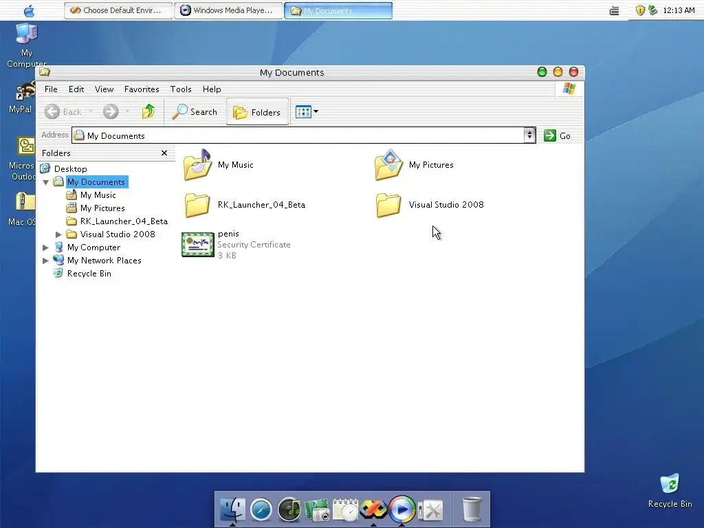
Task: Open the Forward history dropdown arrow
Action: [x=127, y=111]
